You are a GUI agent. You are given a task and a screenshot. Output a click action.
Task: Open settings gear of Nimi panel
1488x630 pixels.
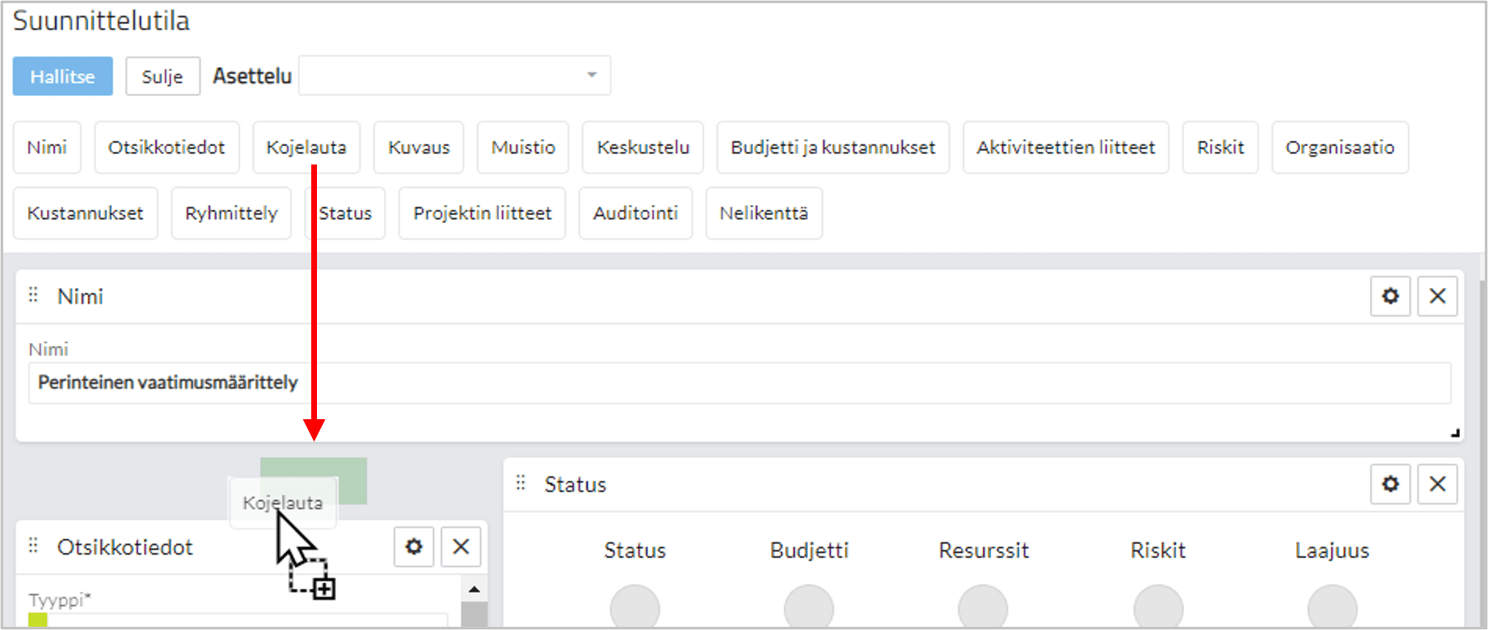pyautogui.click(x=1389, y=296)
